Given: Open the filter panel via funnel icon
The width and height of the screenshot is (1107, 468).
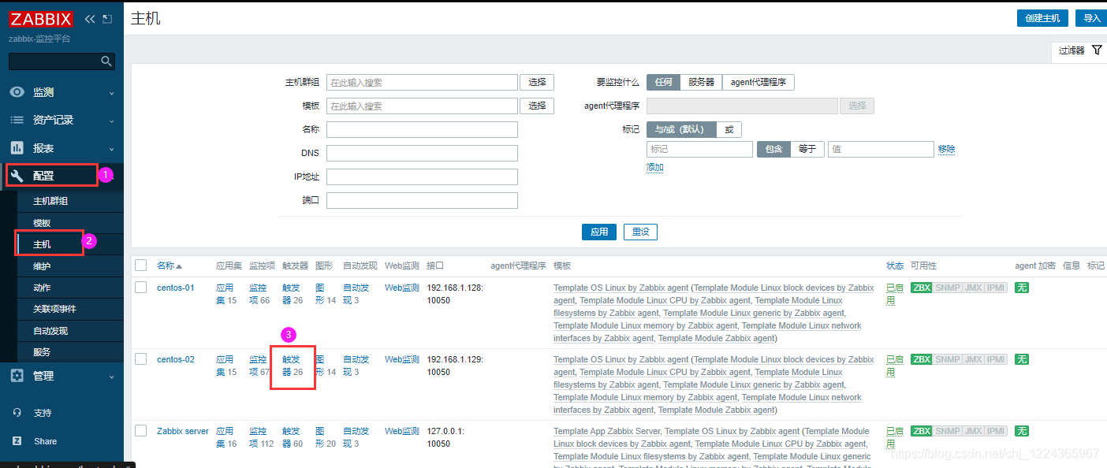Looking at the screenshot, I should [1097, 49].
